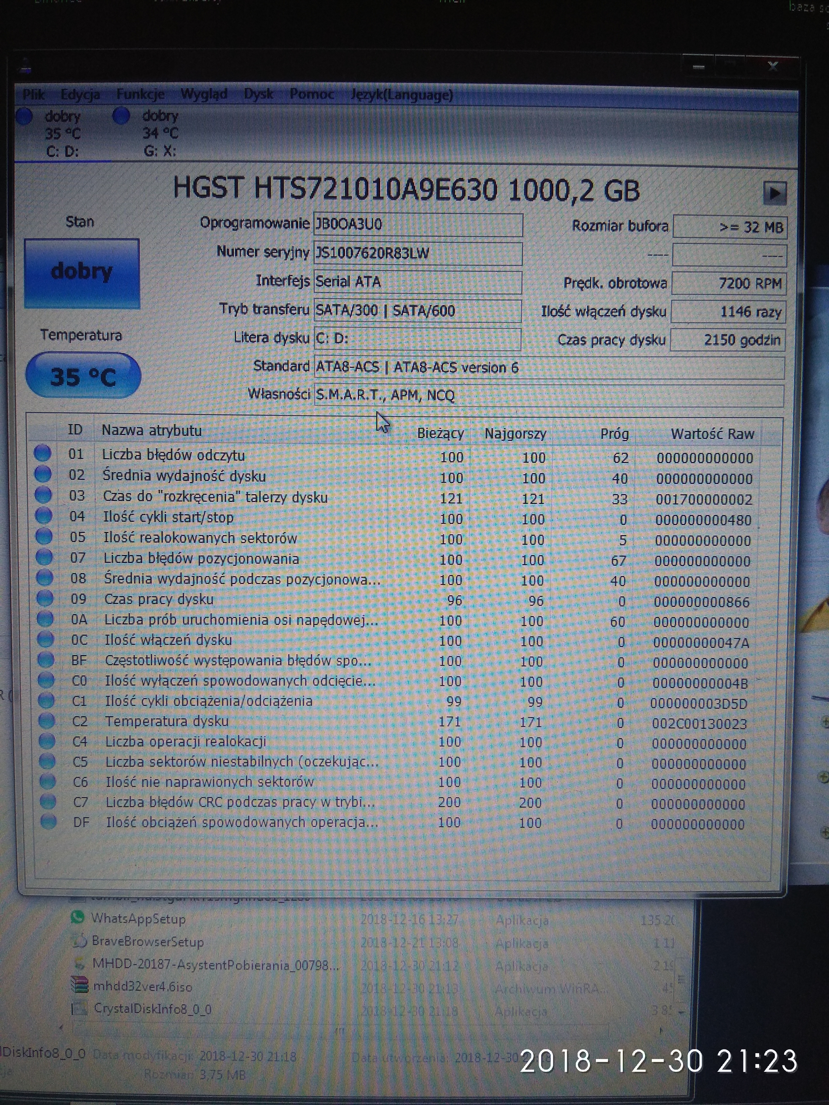
Task: Click status dot for 'Liczba operacji realokacji'
Action: (x=47, y=741)
